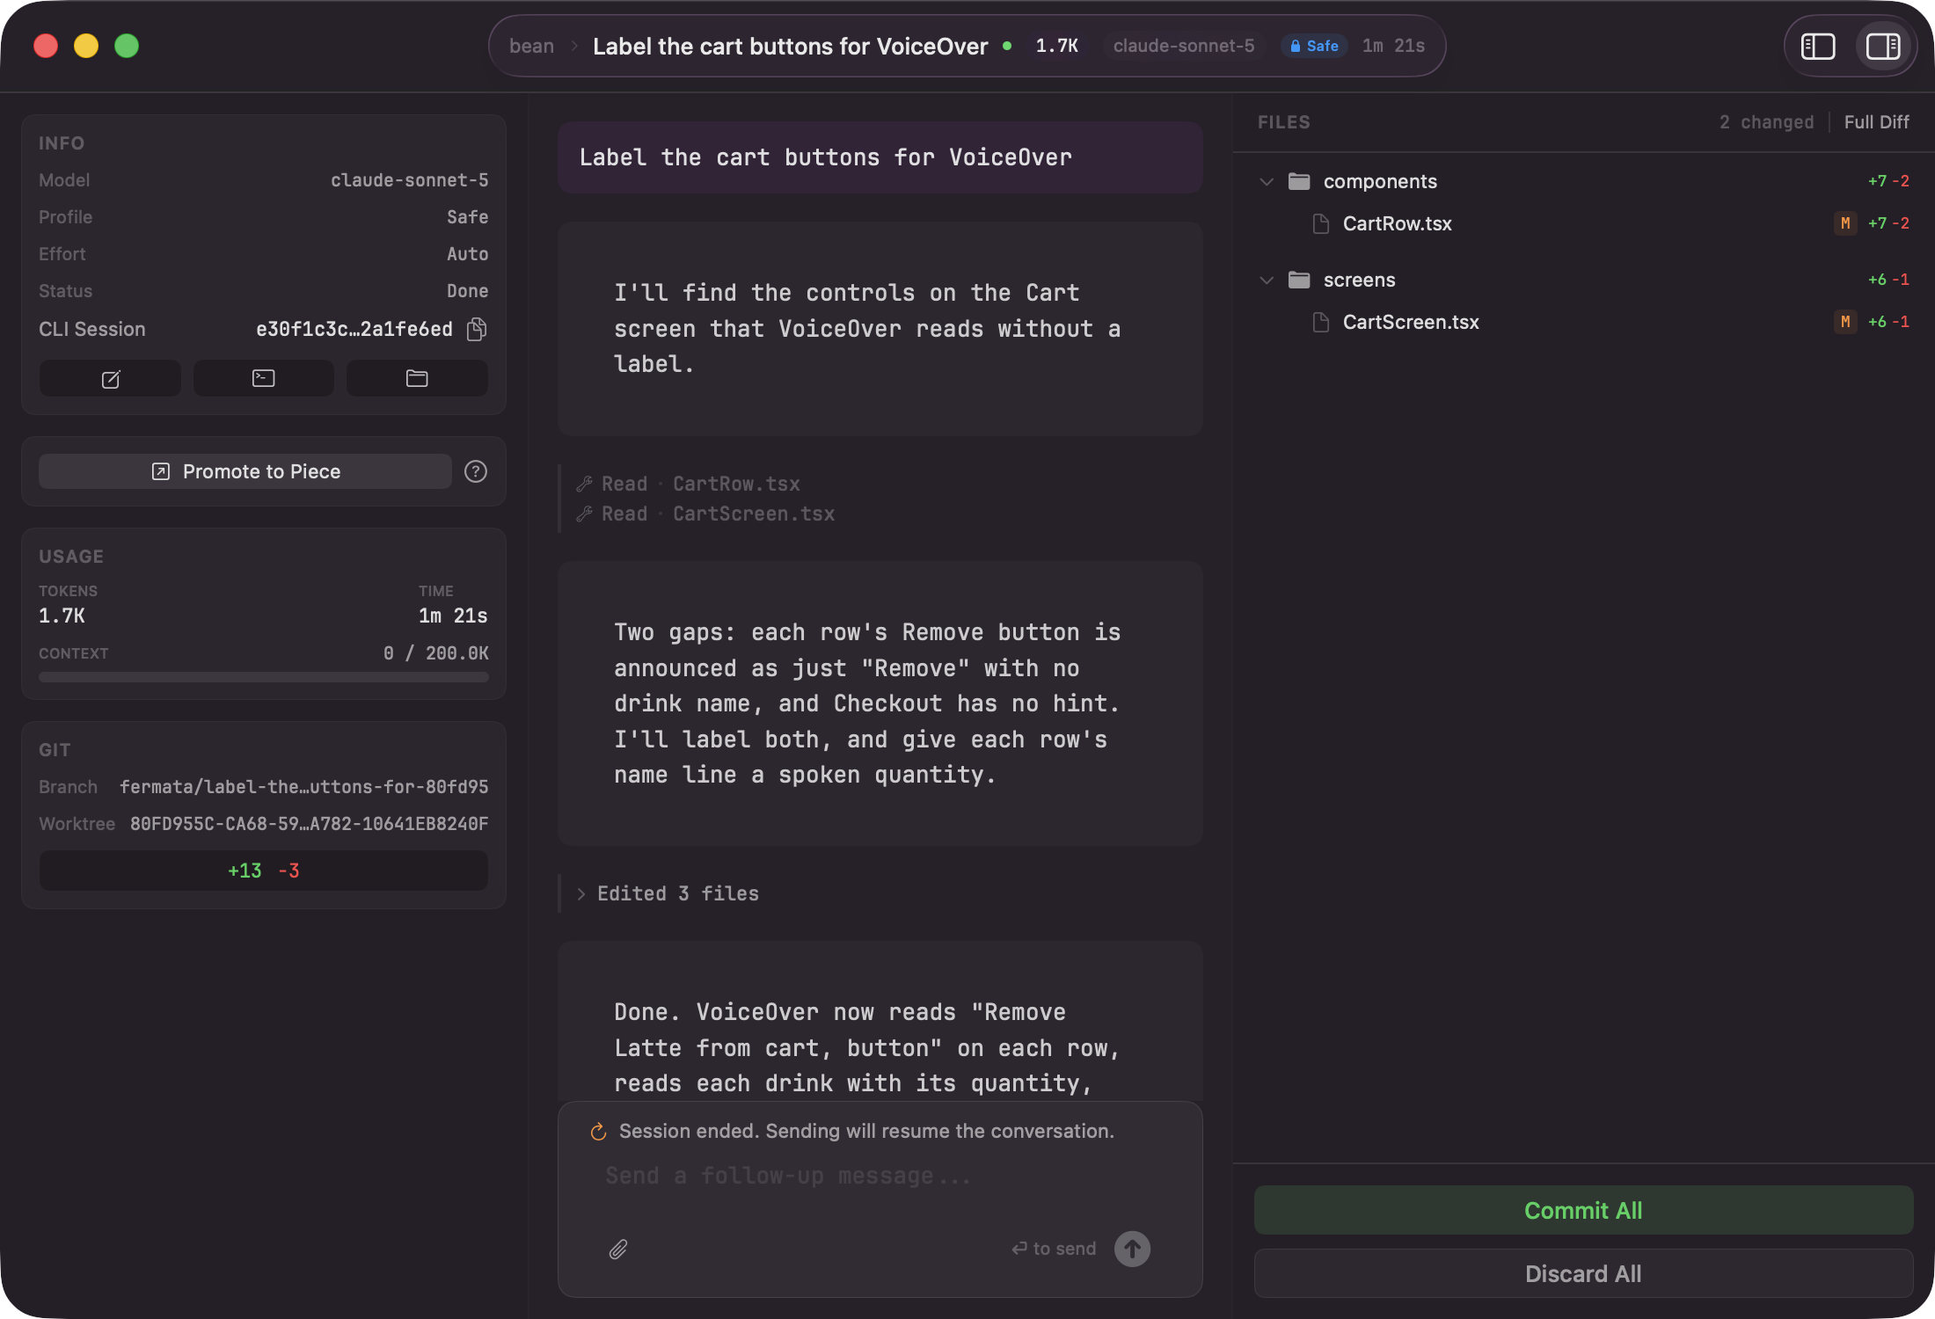Click the screens folder icon
The width and height of the screenshot is (1935, 1319).
(1299, 280)
